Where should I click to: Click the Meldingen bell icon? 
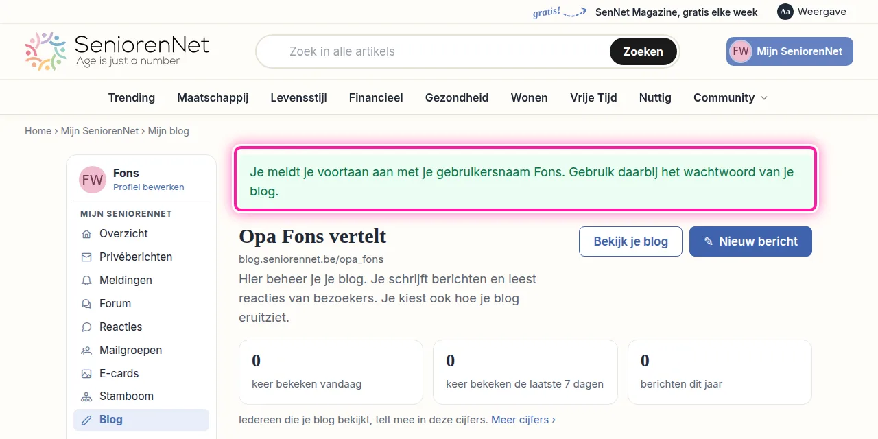coord(86,281)
